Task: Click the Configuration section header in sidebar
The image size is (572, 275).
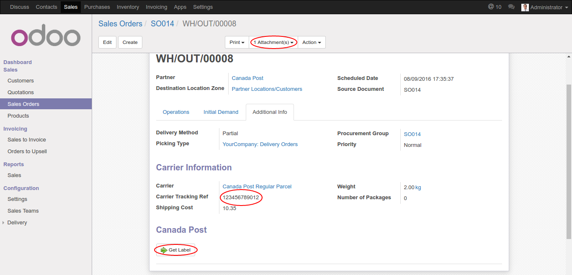Action: point(21,188)
